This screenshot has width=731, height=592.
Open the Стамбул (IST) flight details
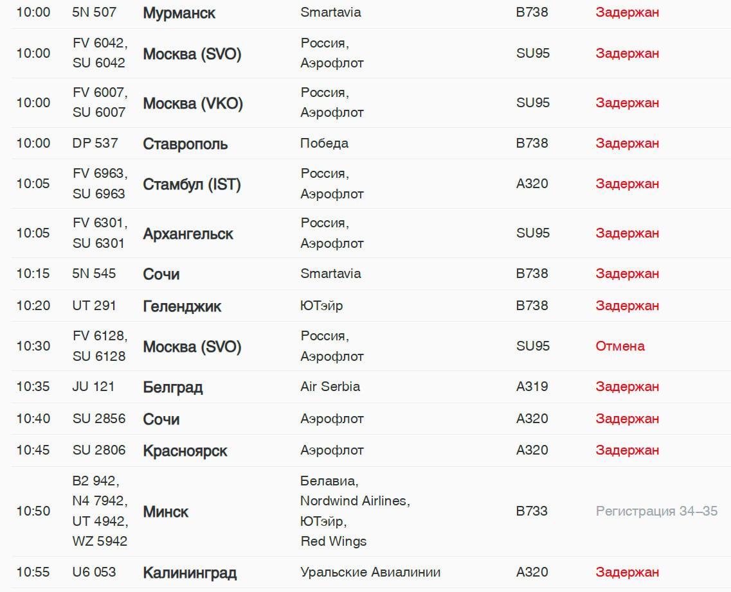click(x=192, y=184)
